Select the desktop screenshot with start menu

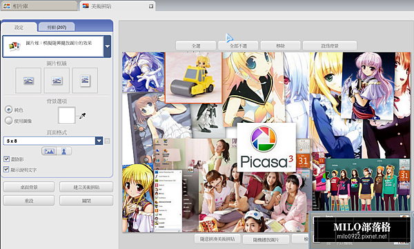[x=168, y=201]
